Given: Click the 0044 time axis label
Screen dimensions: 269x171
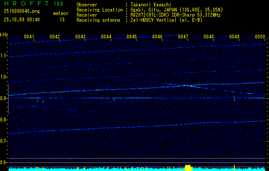Looking at the screenshot, I should (x=106, y=37).
